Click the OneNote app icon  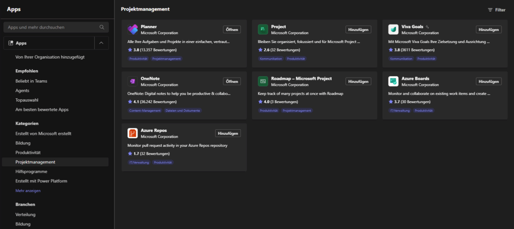(x=133, y=82)
